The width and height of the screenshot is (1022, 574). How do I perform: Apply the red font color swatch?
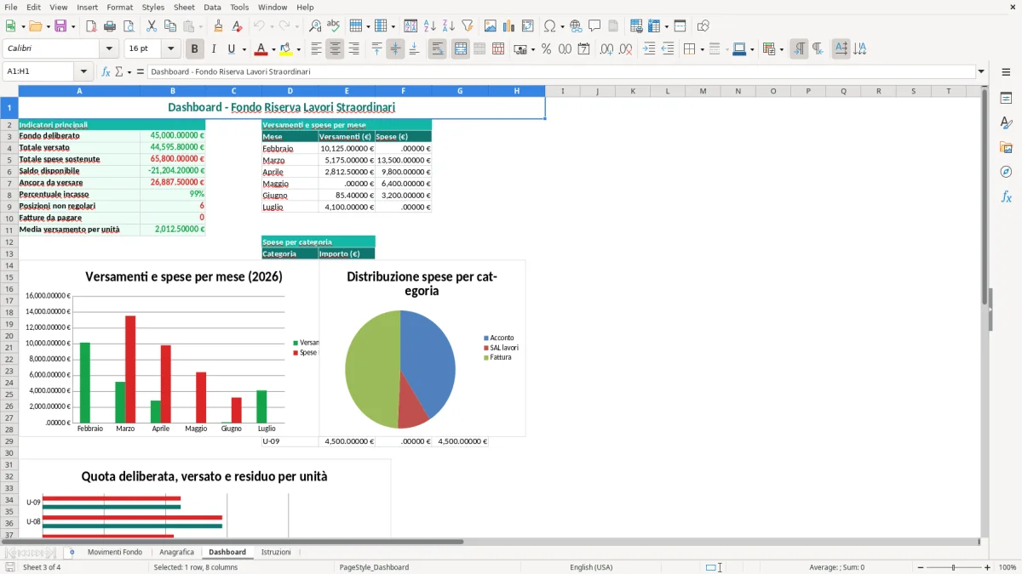click(x=261, y=49)
